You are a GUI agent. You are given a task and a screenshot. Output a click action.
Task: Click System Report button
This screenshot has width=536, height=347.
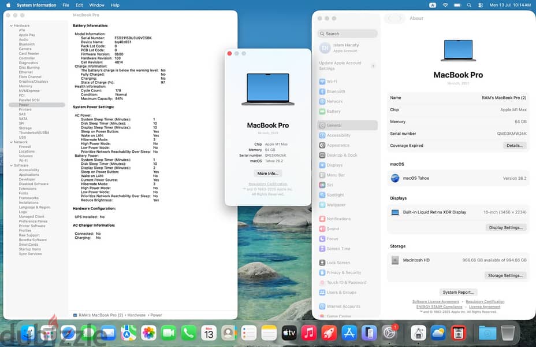458,292
